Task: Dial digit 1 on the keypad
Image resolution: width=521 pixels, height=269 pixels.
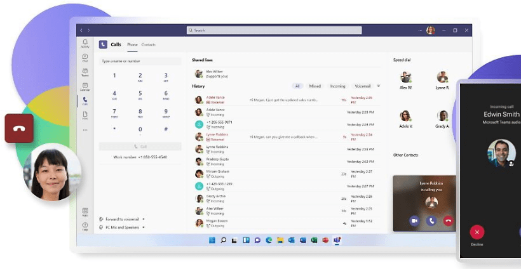Action: 114,76
